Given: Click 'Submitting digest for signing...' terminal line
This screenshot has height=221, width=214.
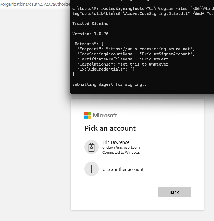Looking at the screenshot, I should (x=110, y=84).
